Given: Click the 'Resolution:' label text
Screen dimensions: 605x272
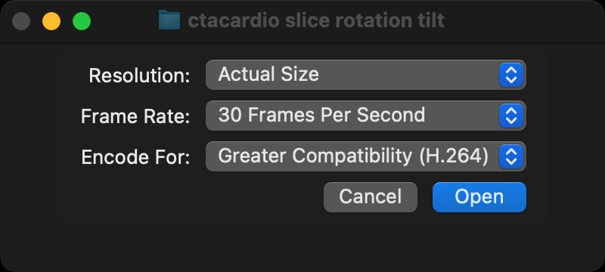Looking at the screenshot, I should [139, 76].
